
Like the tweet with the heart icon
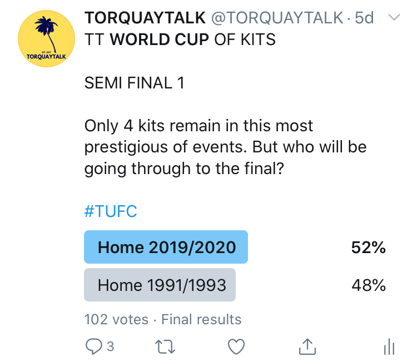(x=237, y=347)
